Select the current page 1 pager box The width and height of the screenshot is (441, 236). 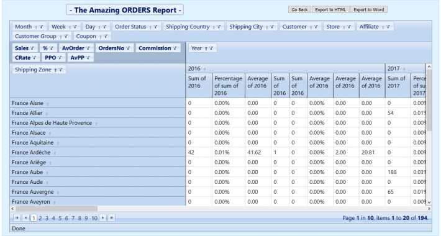click(x=34, y=218)
